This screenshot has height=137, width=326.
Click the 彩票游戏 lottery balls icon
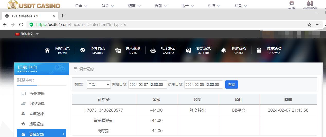(188, 50)
